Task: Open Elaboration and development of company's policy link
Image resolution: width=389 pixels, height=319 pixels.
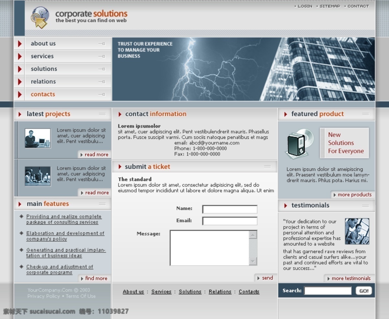Action: pos(65,236)
